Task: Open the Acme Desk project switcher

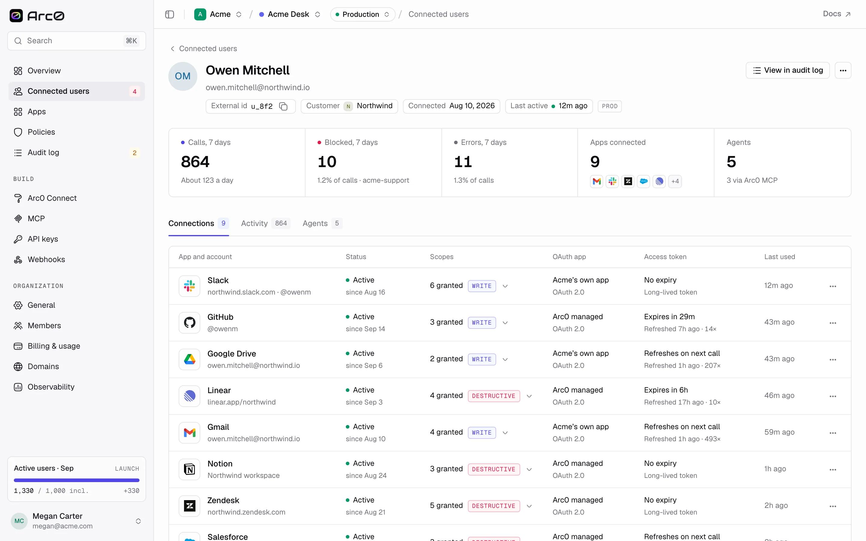Action: 290,14
